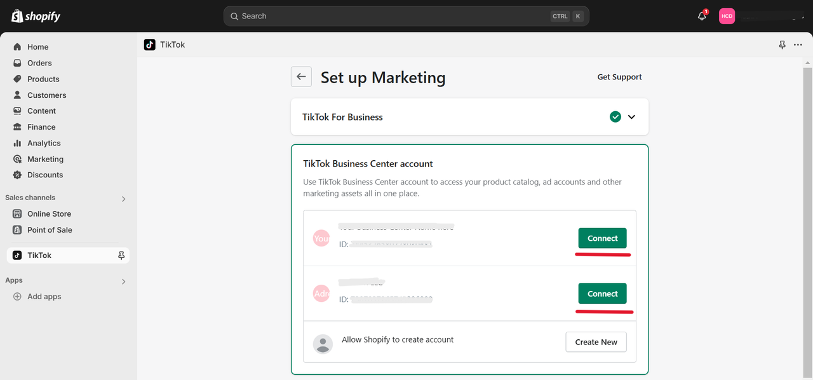Click the Shopify logo
This screenshot has height=380, width=813.
[36, 17]
